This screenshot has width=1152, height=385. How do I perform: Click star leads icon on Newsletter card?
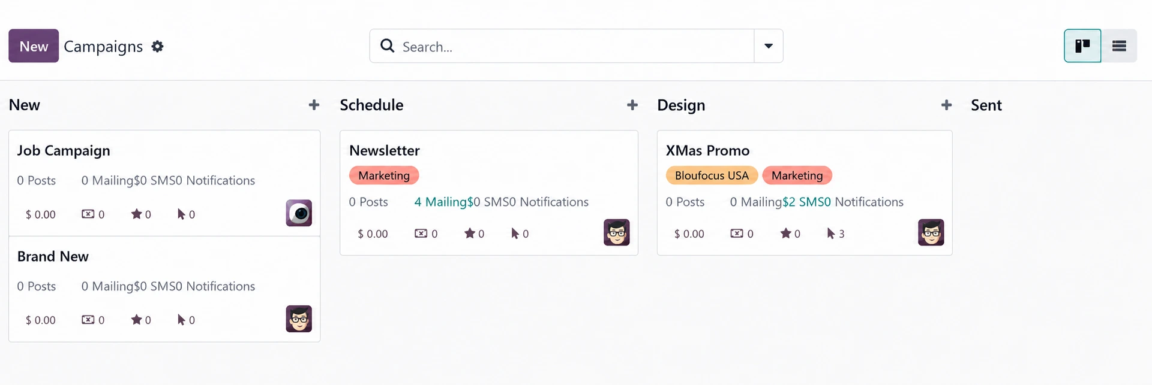(x=470, y=234)
